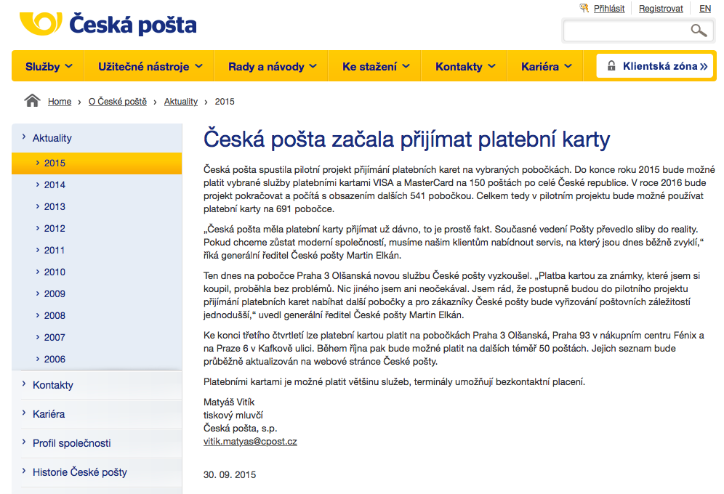Click the Česká pošta horn logo

[x=41, y=23]
